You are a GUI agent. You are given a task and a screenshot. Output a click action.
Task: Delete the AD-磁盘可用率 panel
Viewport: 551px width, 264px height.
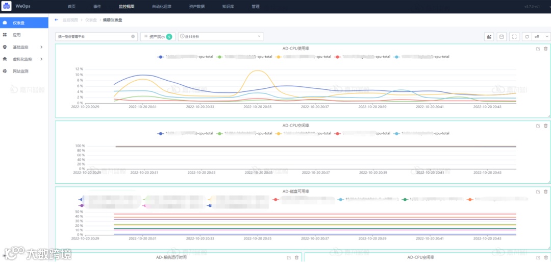click(x=545, y=191)
